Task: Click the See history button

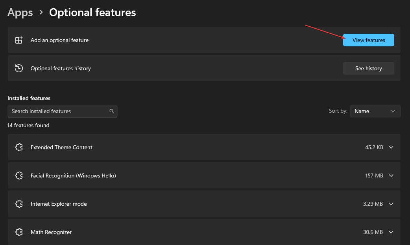Action: click(x=368, y=68)
